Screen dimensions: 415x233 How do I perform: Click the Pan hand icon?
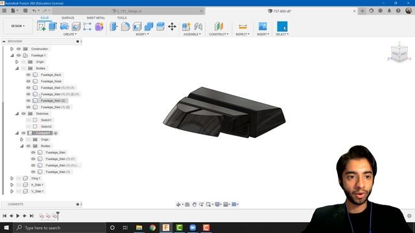pyautogui.click(x=195, y=205)
